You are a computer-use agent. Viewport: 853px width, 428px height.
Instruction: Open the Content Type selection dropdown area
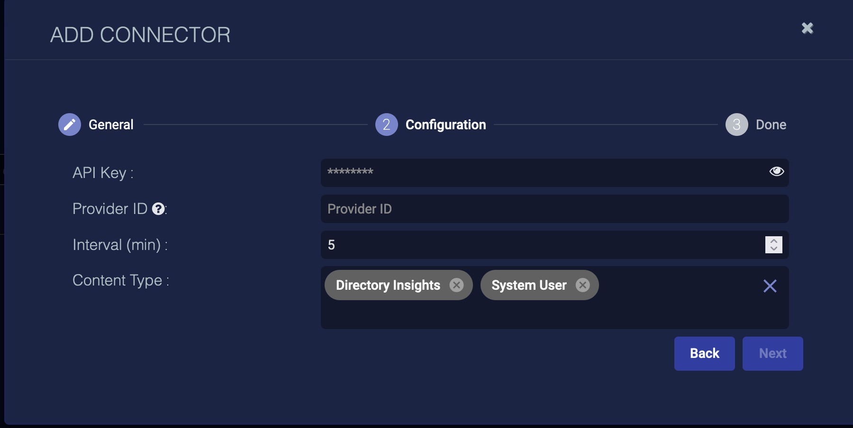pyautogui.click(x=673, y=308)
